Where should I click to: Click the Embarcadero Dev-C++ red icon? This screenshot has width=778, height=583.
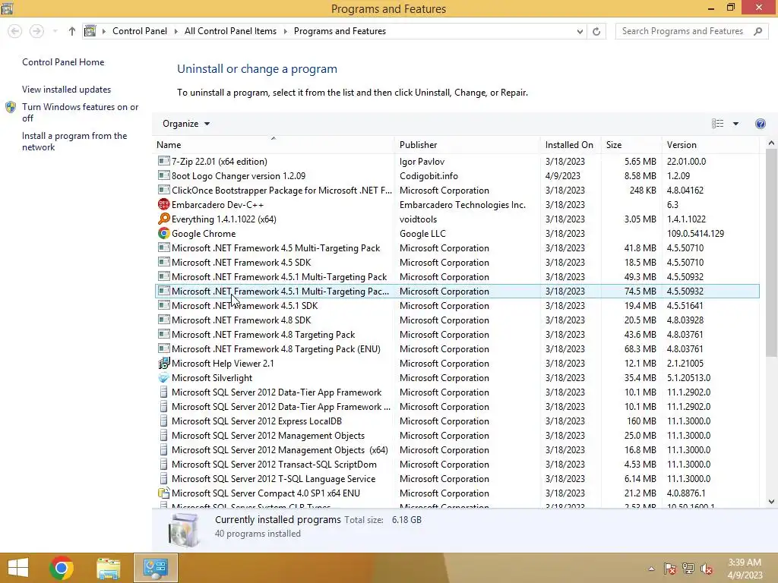[x=164, y=204]
